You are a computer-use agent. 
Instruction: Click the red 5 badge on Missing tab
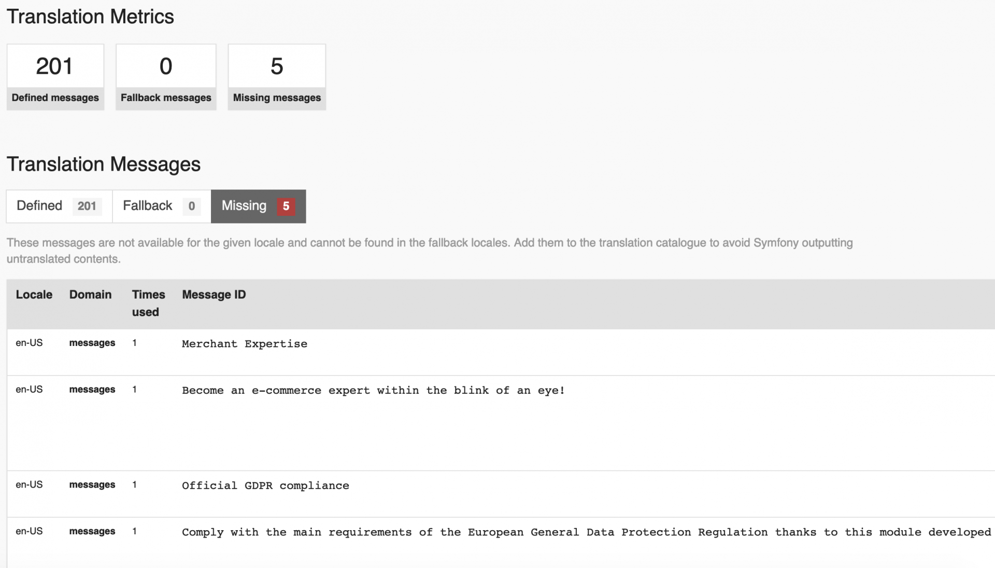286,206
